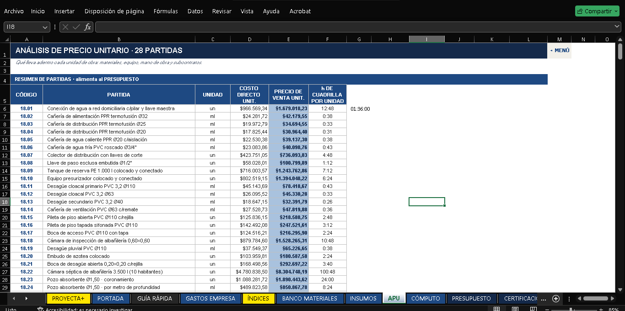Click the zoom slider in status bar
Screen dimensions: 625x311
coord(571,309)
